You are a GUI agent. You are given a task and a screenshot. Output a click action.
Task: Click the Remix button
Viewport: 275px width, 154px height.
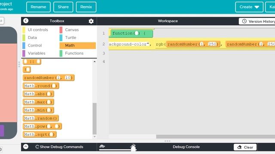coord(86,7)
